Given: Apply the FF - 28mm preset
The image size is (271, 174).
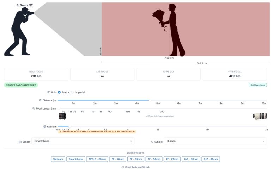Looking at the screenshot, I should [x=118, y=159].
